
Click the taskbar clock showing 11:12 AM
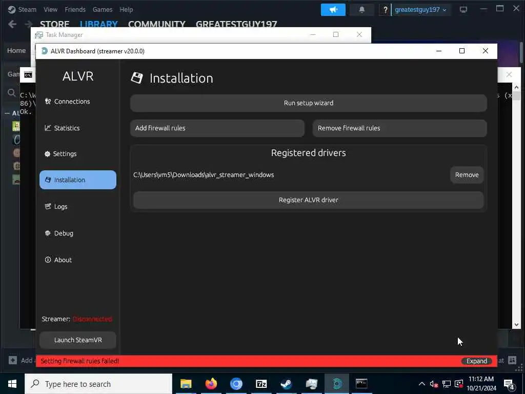pyautogui.click(x=481, y=384)
